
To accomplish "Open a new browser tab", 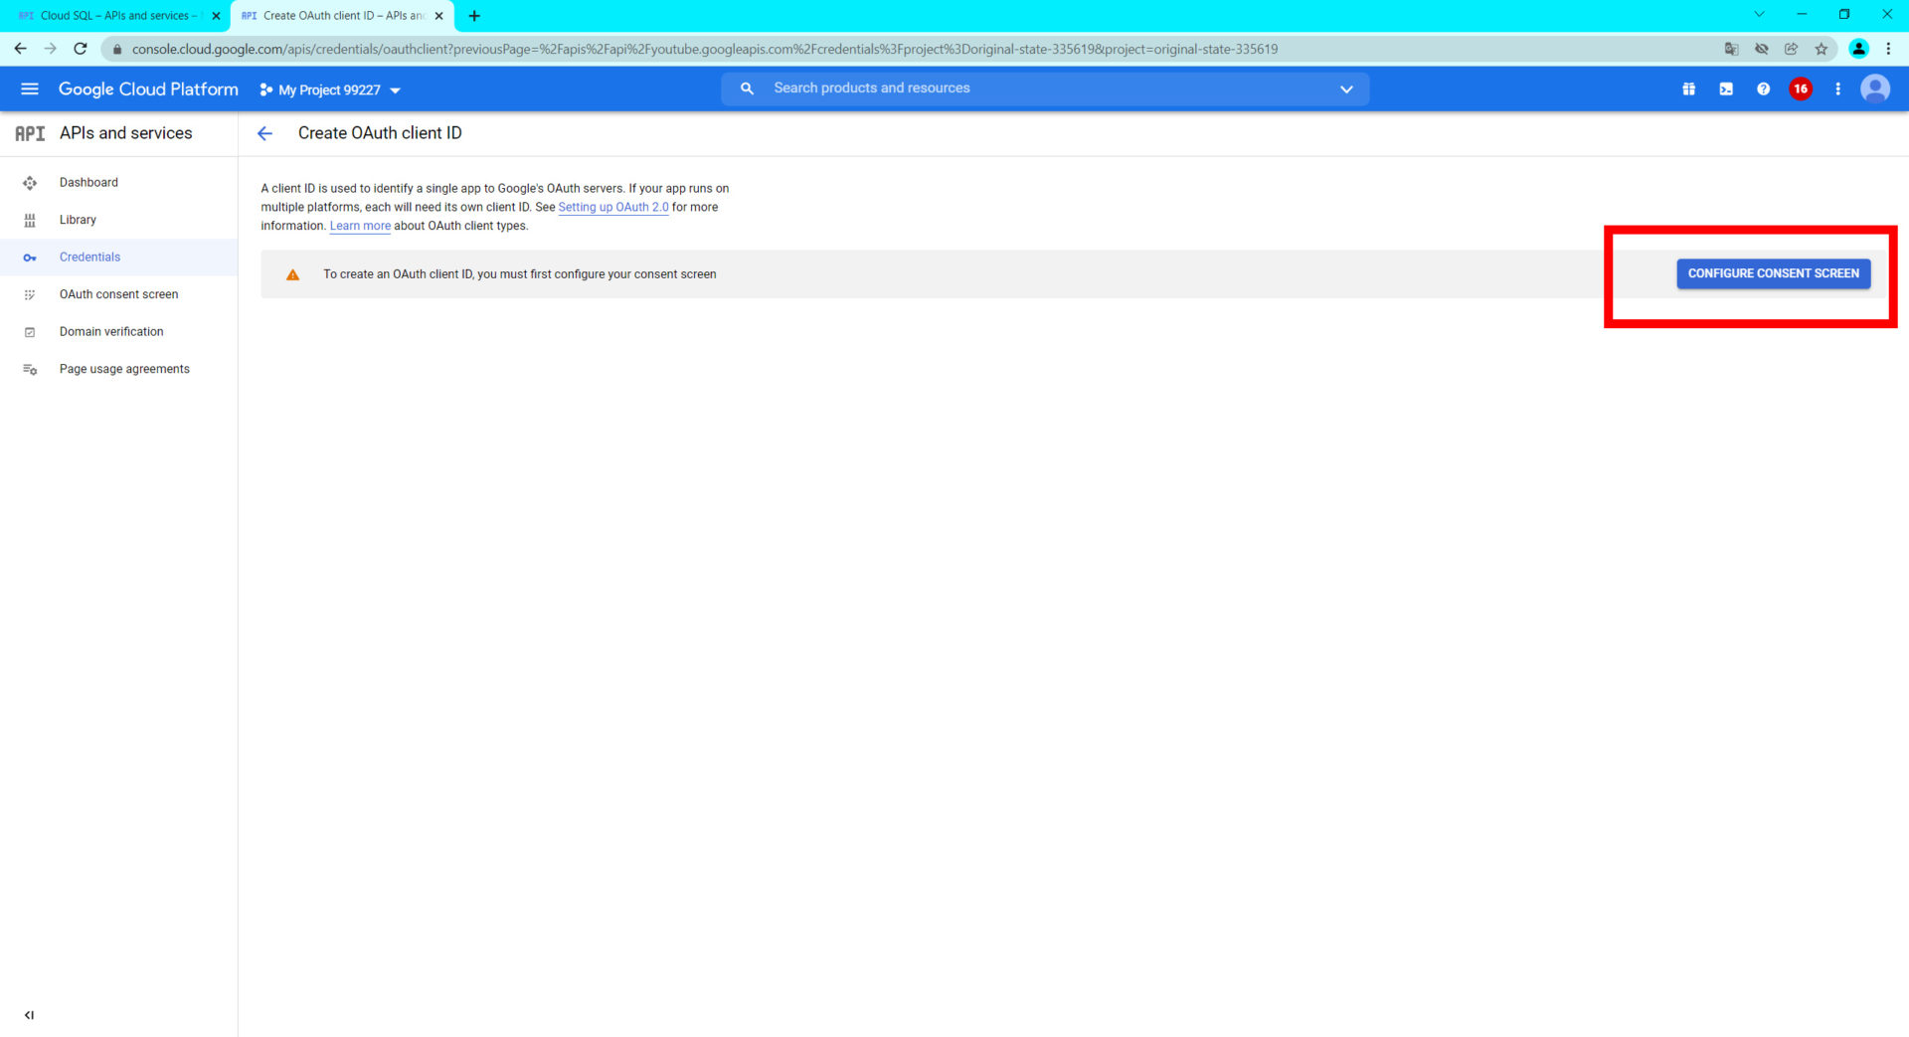I will (x=474, y=16).
